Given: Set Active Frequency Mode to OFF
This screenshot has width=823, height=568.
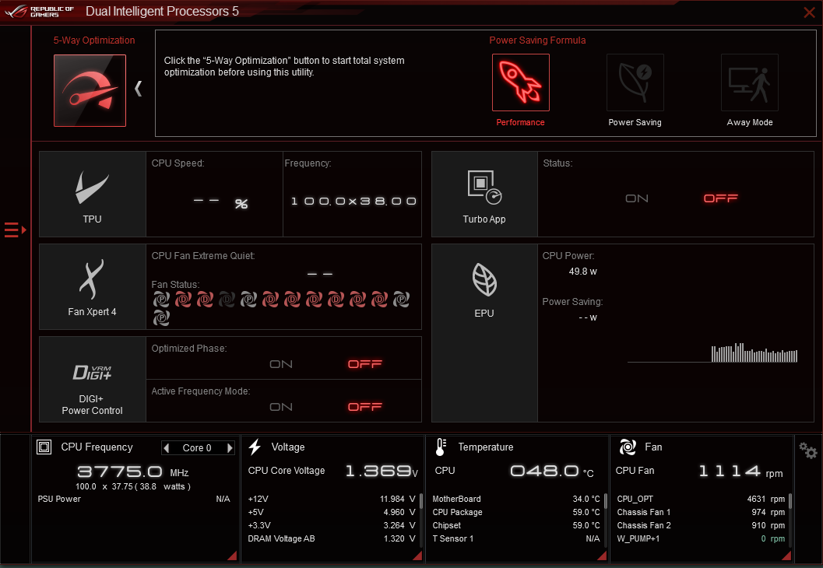Looking at the screenshot, I should (365, 407).
